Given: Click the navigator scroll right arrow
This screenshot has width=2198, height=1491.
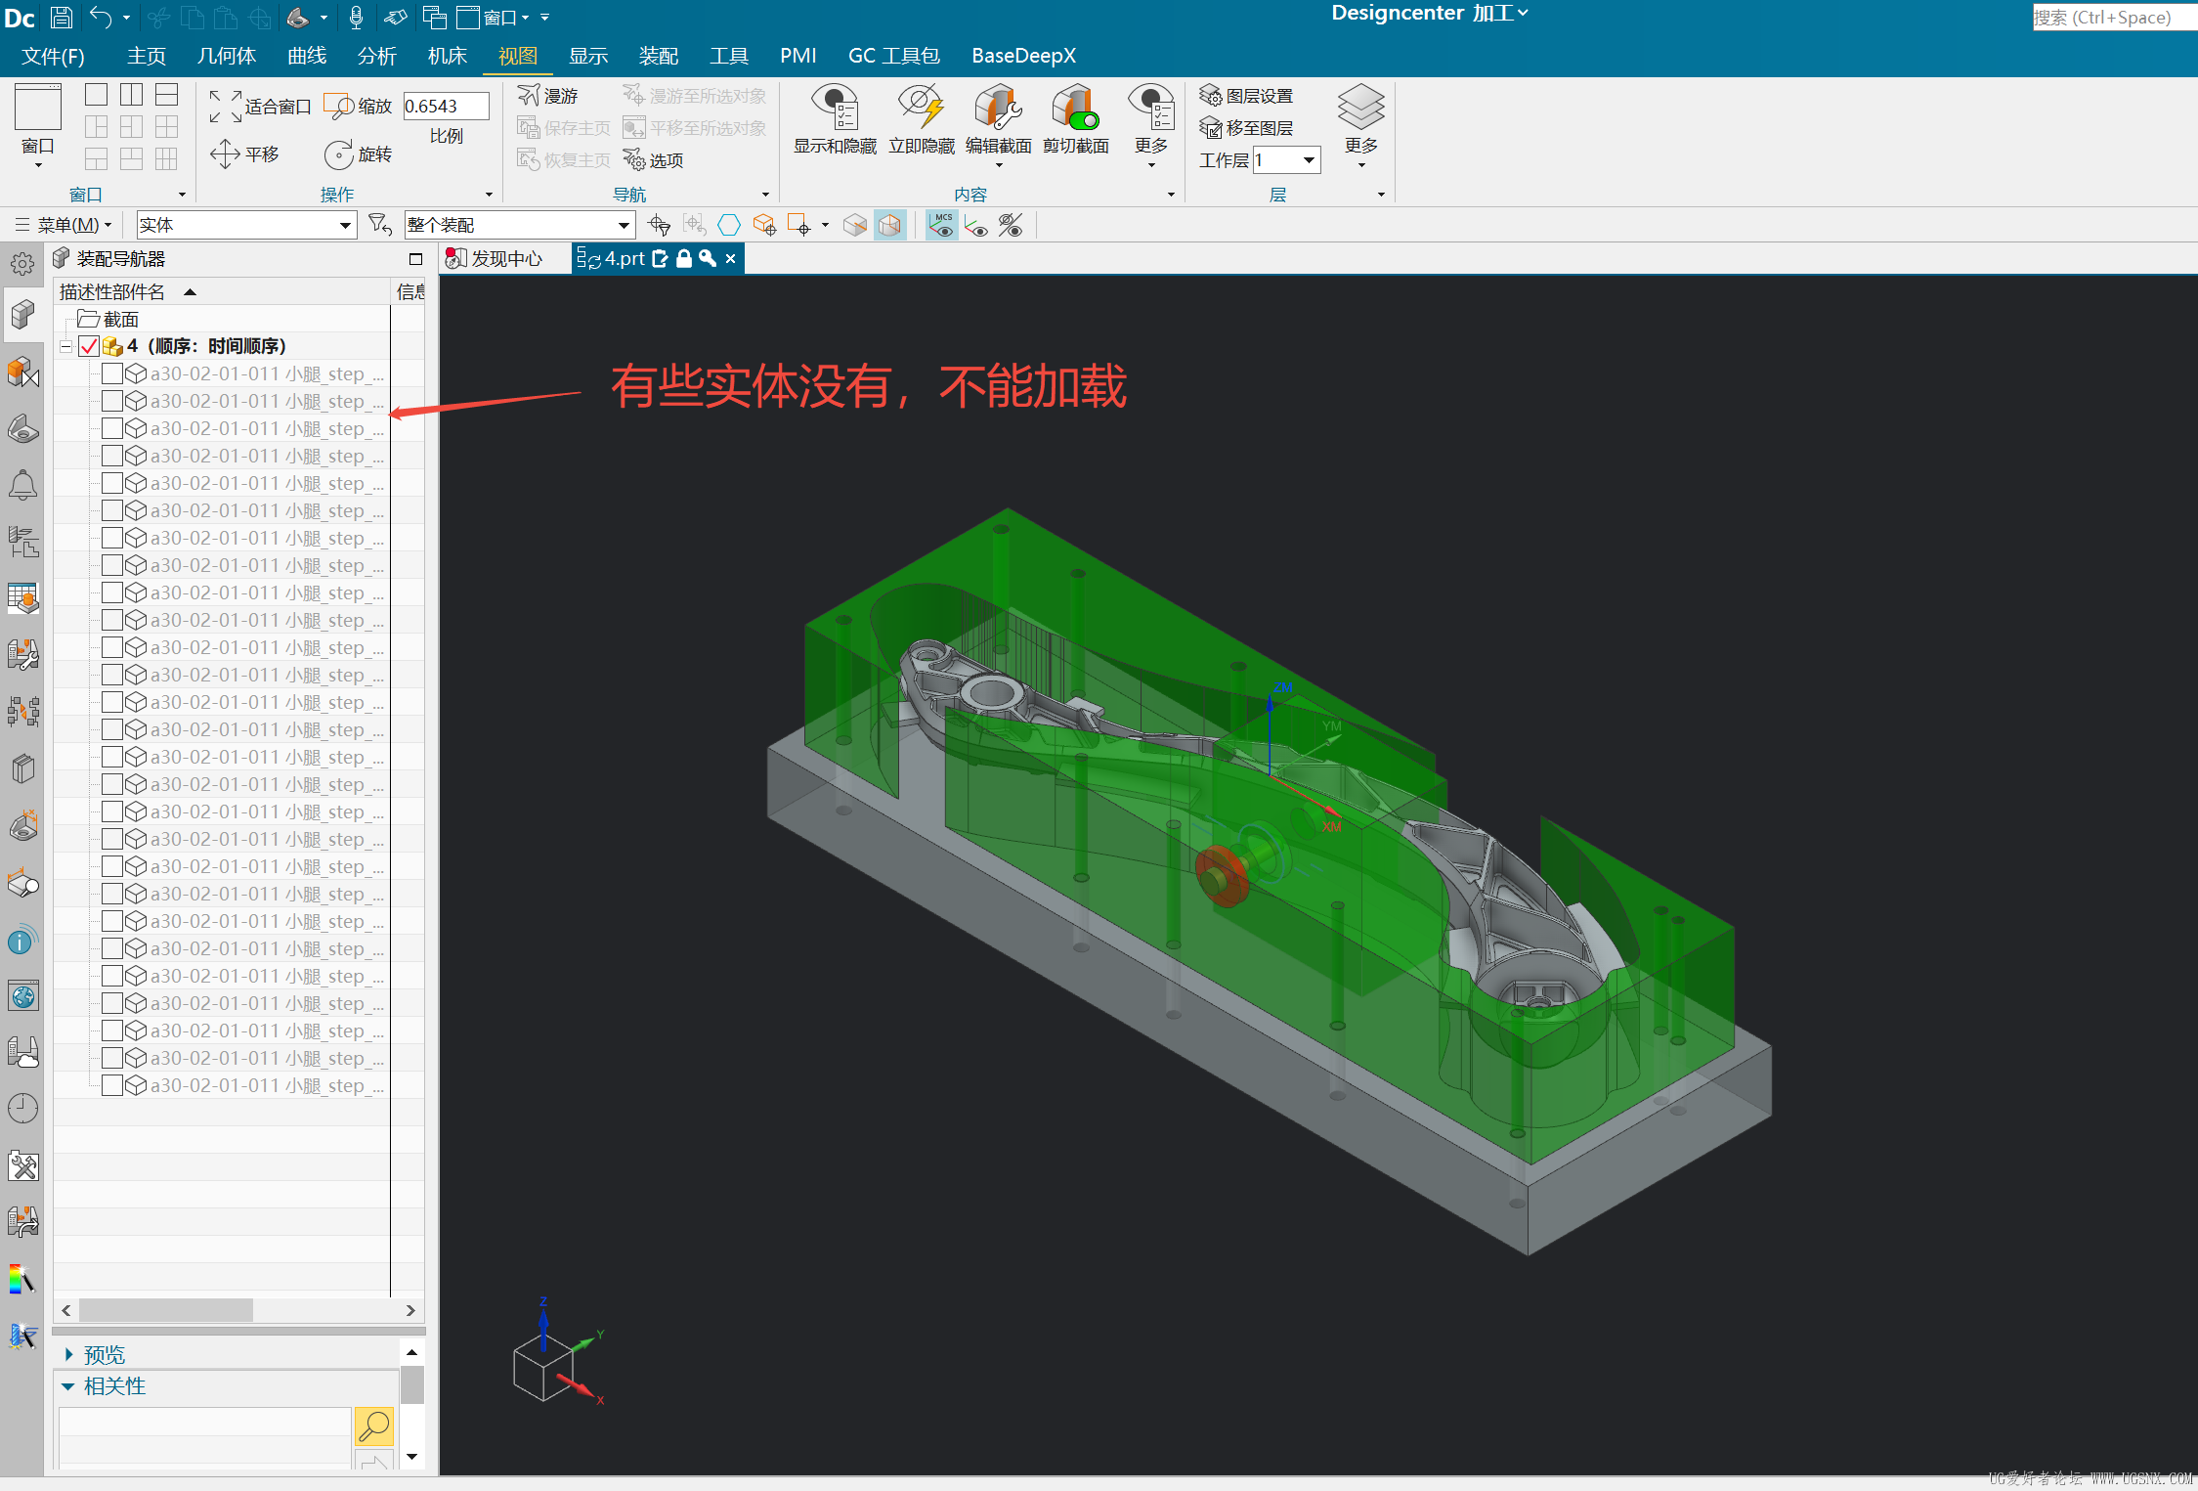Looking at the screenshot, I should click(x=410, y=1310).
